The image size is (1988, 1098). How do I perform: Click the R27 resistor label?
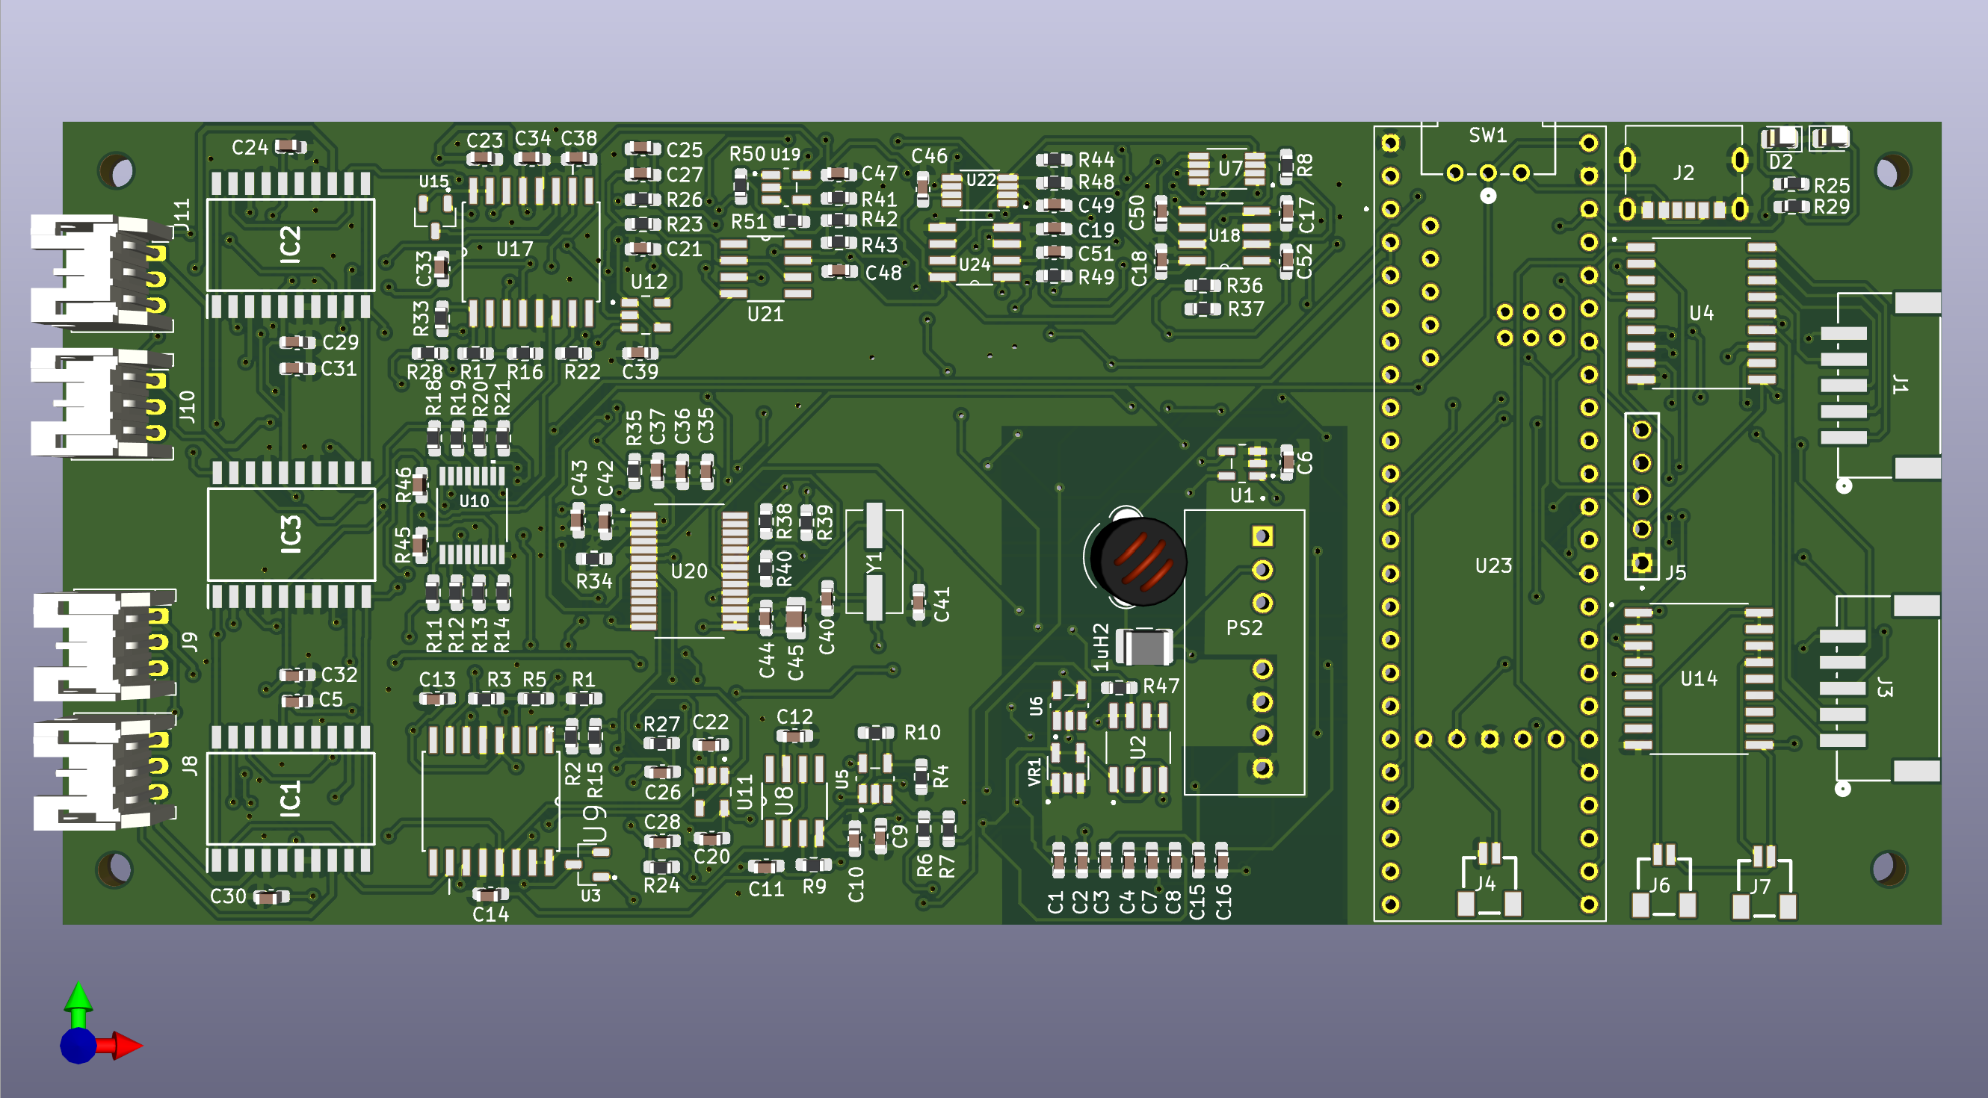click(x=661, y=724)
